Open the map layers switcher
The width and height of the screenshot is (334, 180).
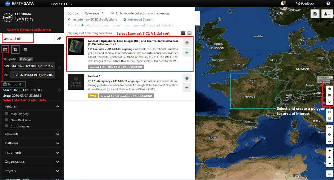click(x=330, y=173)
